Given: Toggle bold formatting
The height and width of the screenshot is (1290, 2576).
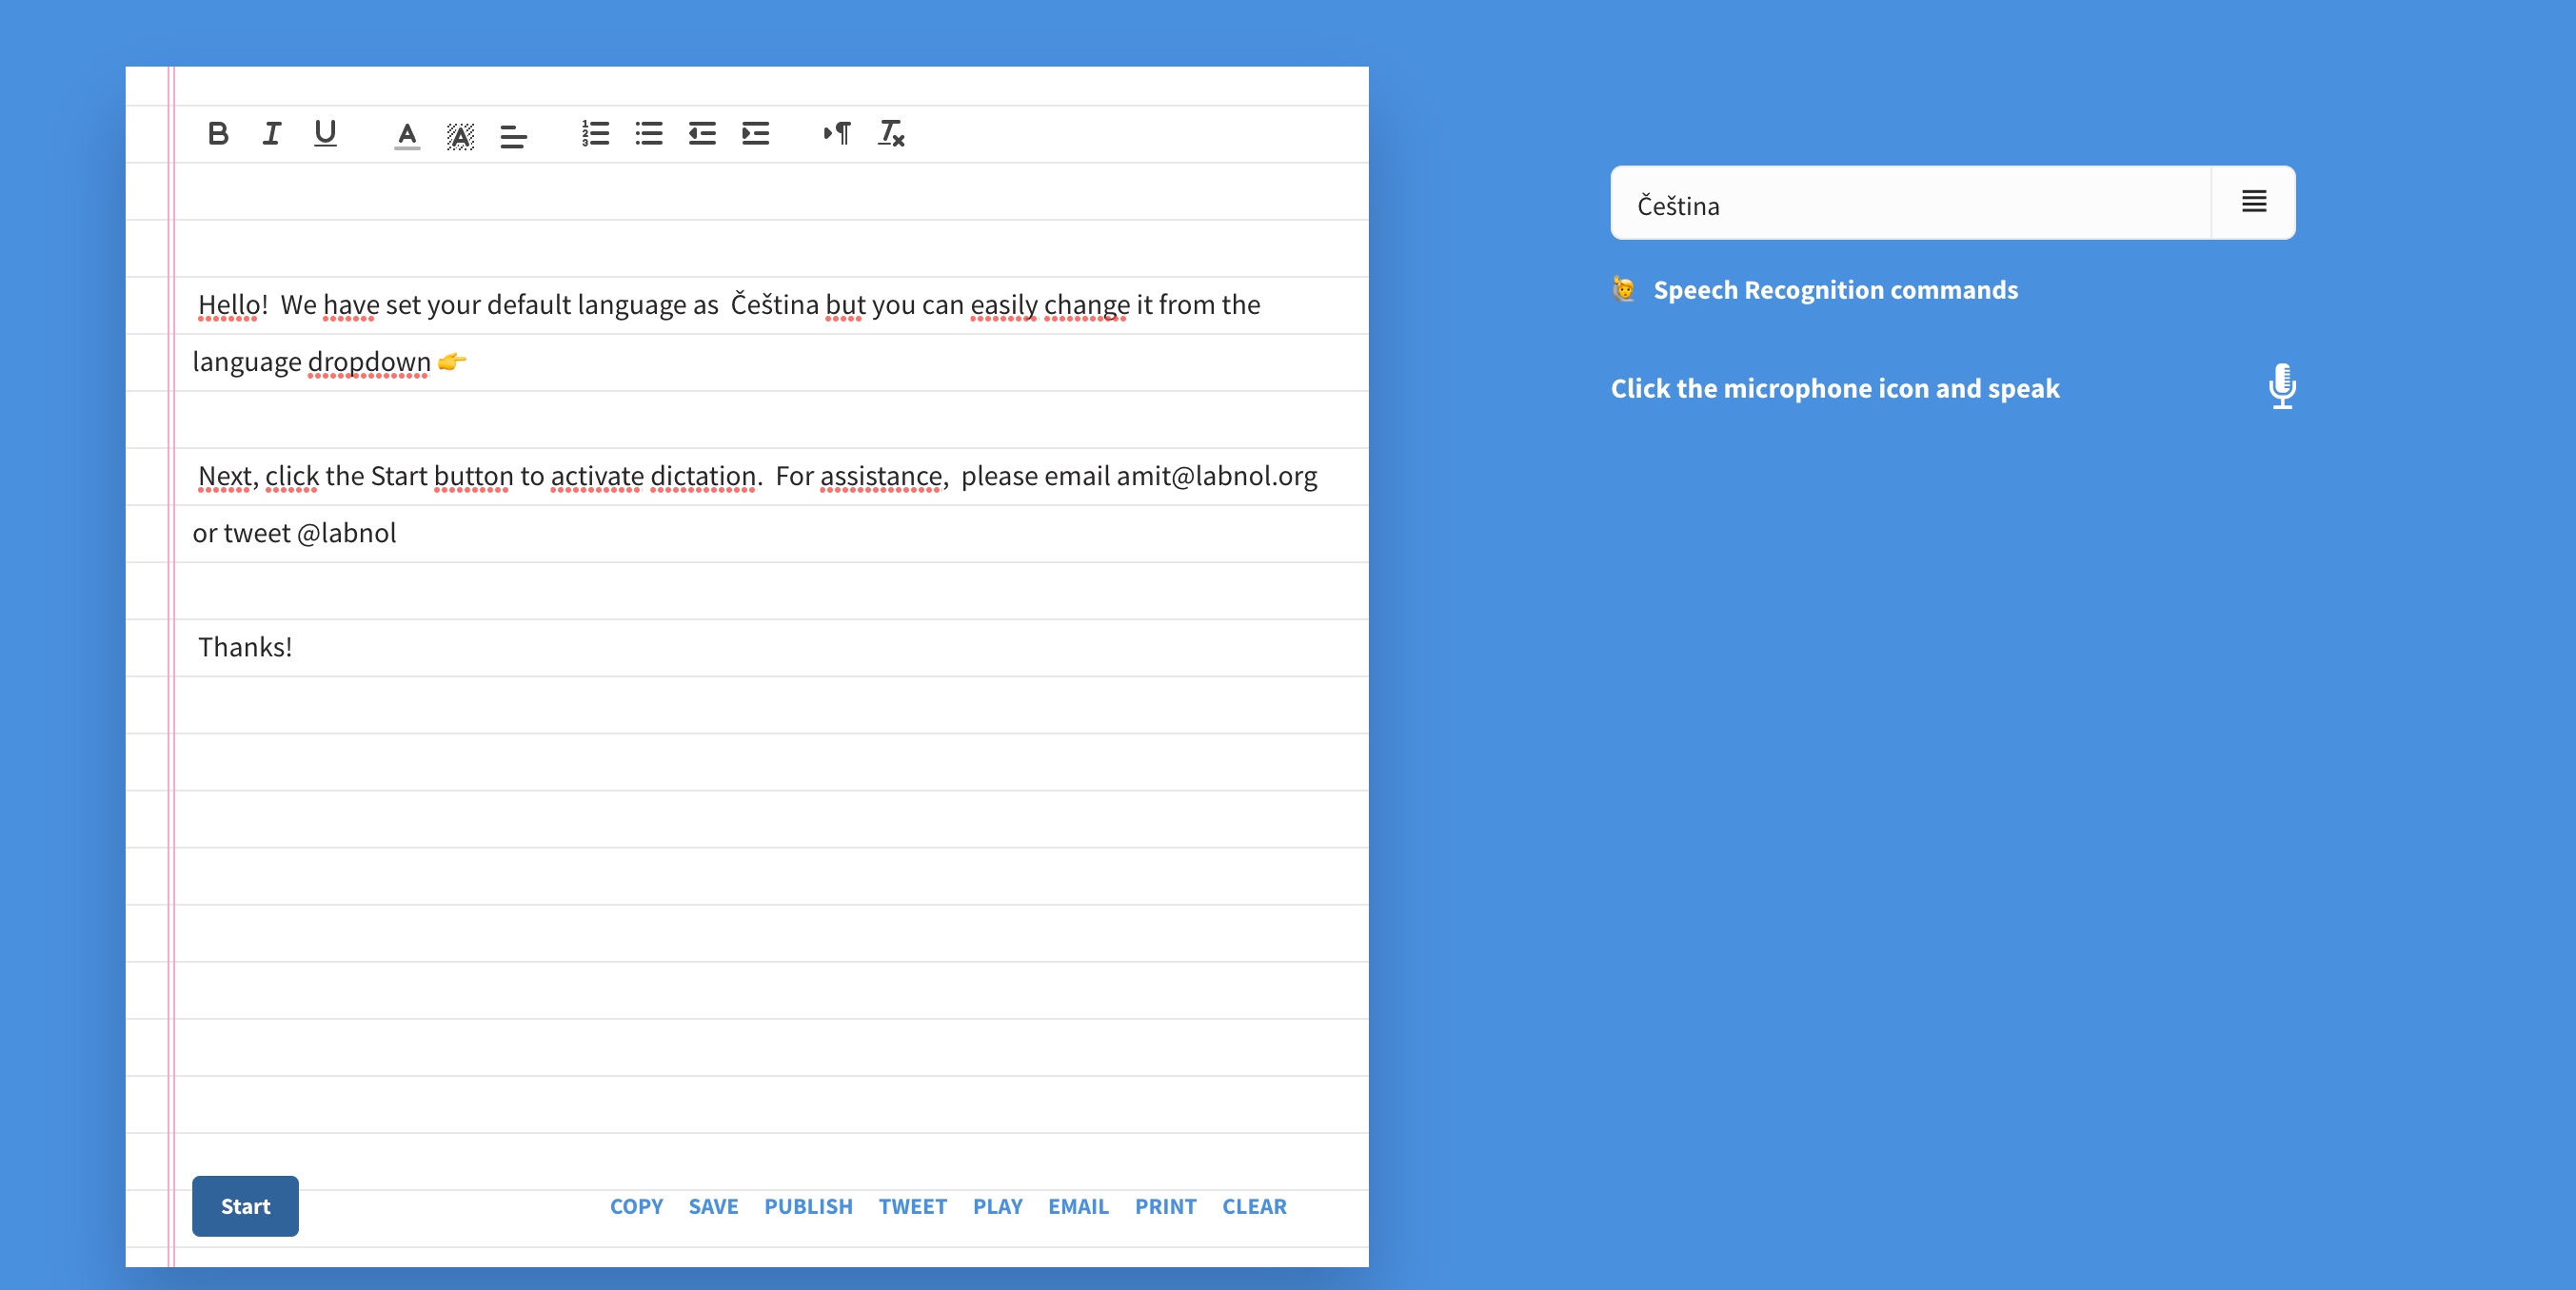Looking at the screenshot, I should pyautogui.click(x=218, y=133).
